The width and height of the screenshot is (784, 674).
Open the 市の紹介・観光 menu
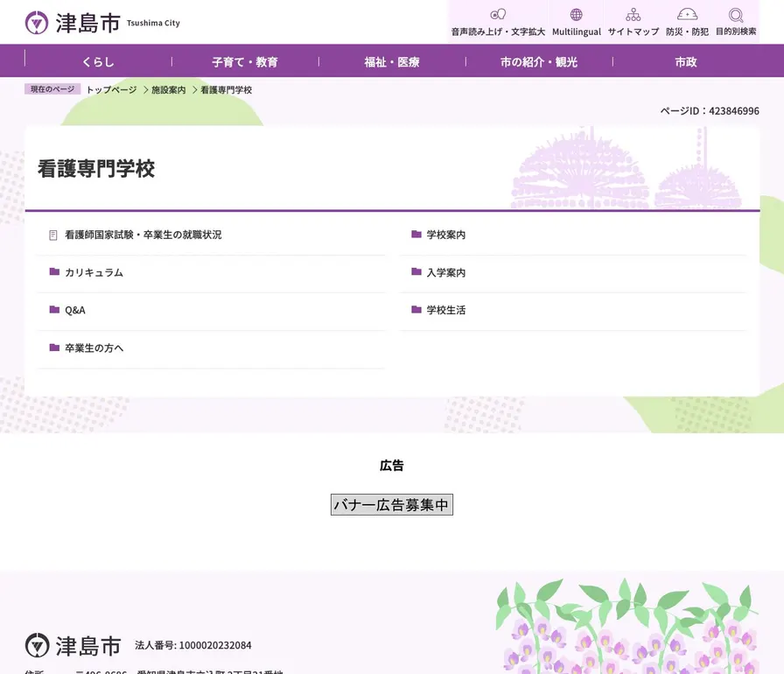click(x=539, y=61)
